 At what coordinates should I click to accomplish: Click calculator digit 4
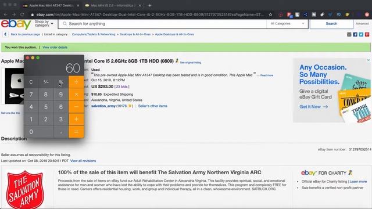coord(31,107)
